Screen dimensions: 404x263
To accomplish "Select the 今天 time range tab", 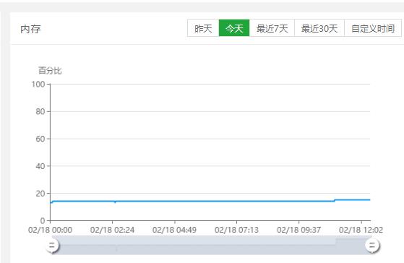I will 234,28.
